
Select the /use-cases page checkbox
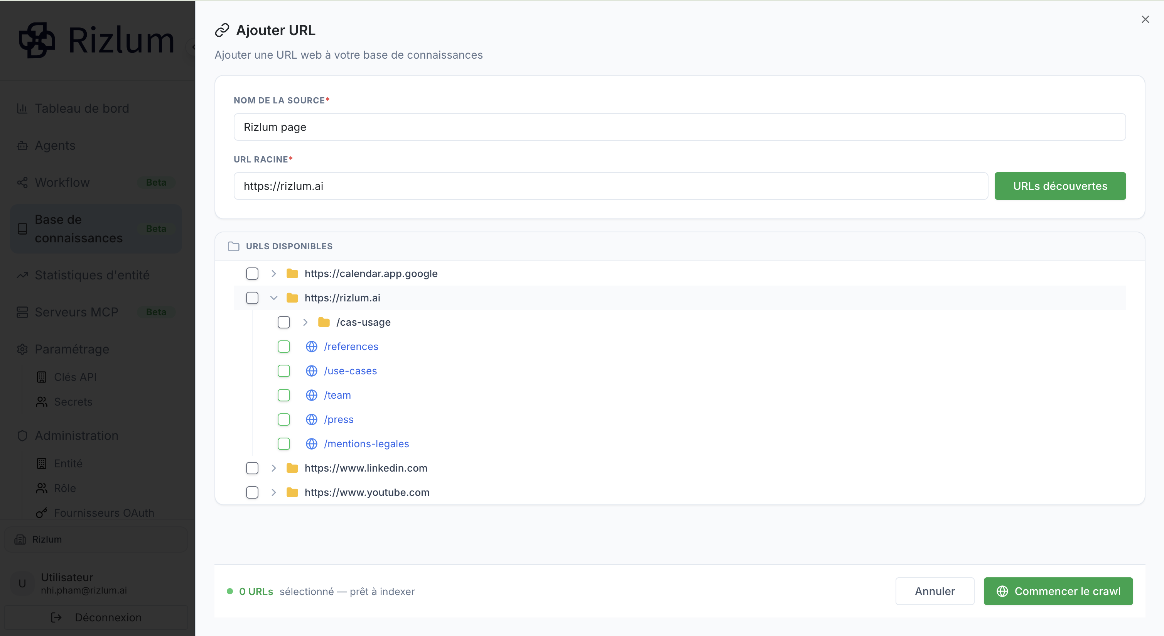point(284,371)
